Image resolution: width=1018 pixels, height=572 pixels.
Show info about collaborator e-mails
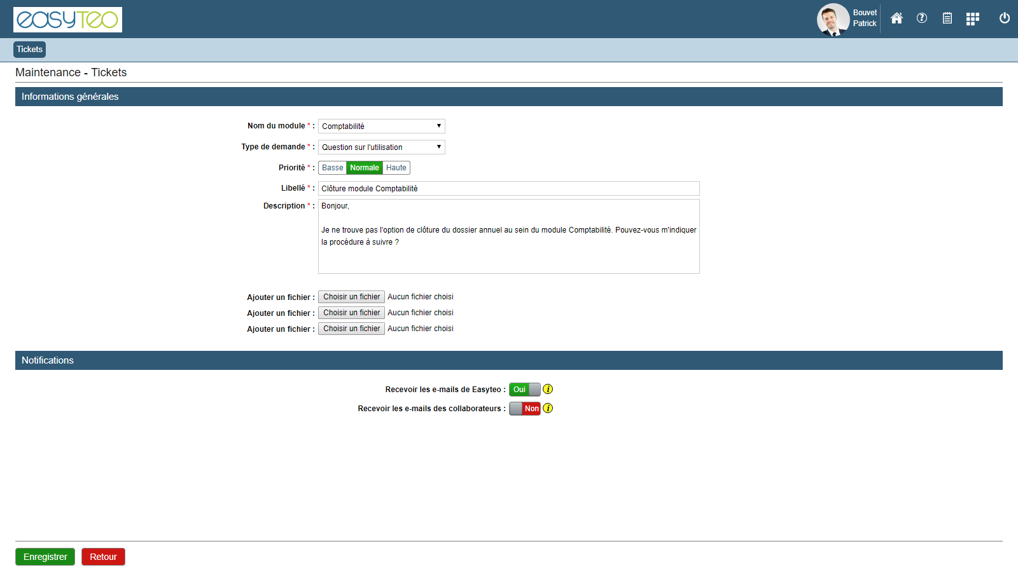coord(548,409)
